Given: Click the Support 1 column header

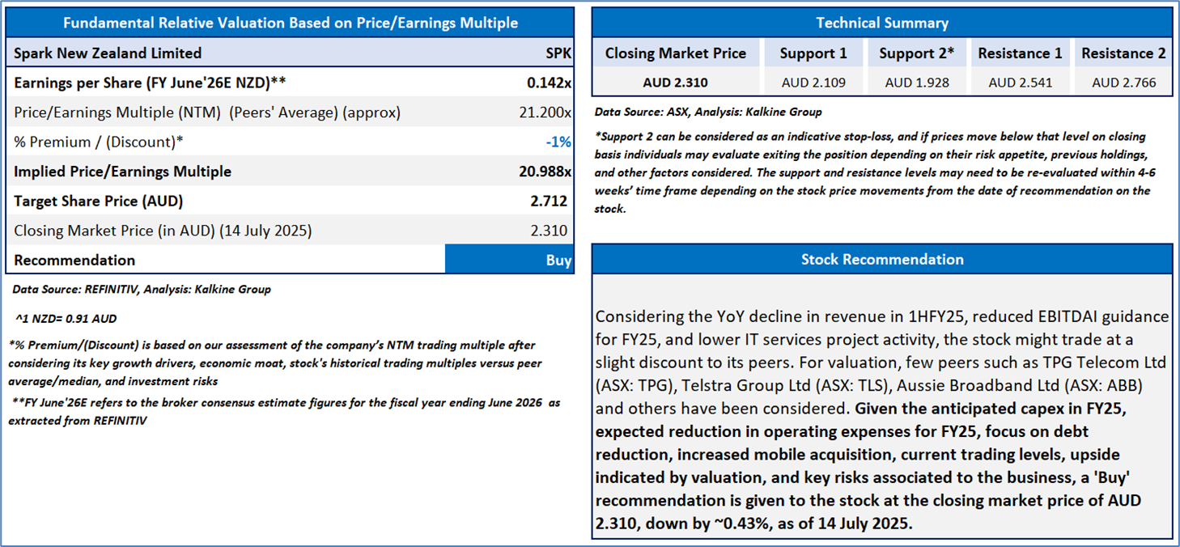Looking at the screenshot, I should (813, 53).
